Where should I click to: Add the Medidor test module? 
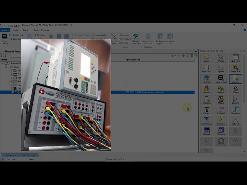[206, 131]
